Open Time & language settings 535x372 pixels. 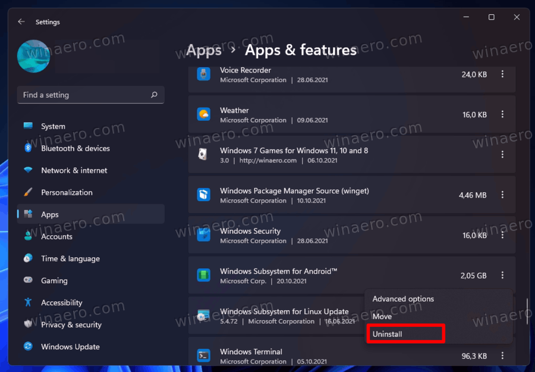point(91,258)
